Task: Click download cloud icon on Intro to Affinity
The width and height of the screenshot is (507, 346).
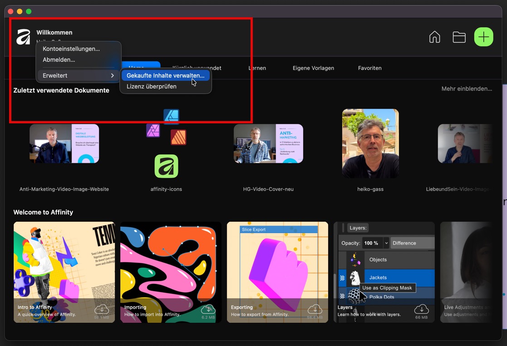Action: tap(102, 309)
